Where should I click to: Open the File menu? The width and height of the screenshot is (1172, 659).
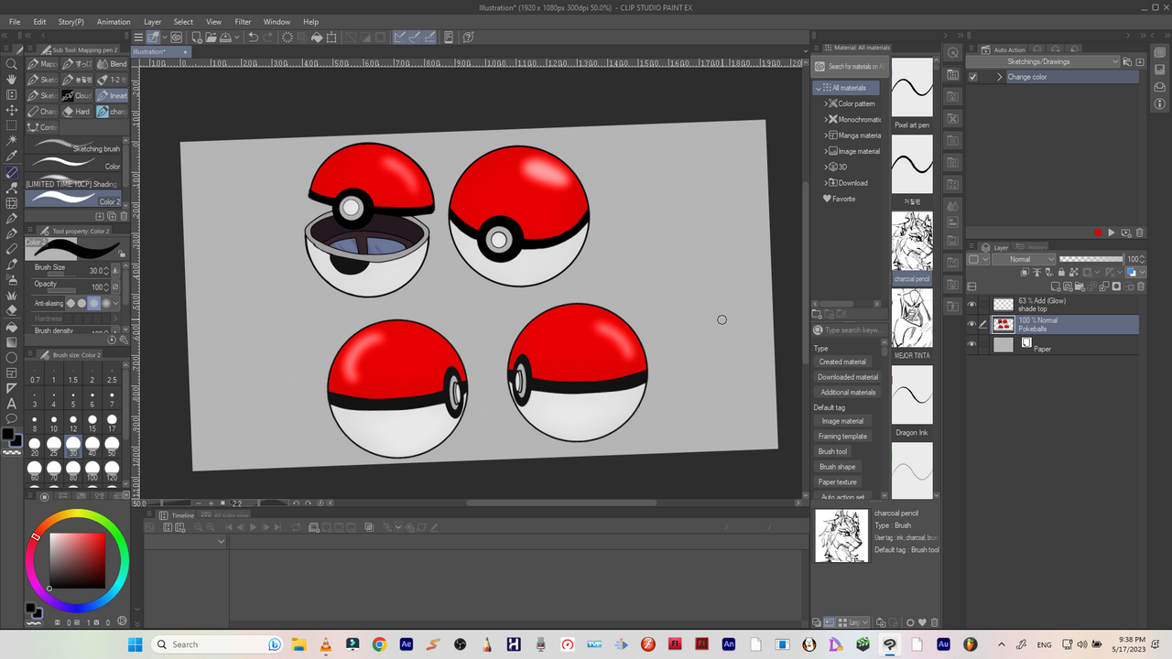[x=15, y=21]
